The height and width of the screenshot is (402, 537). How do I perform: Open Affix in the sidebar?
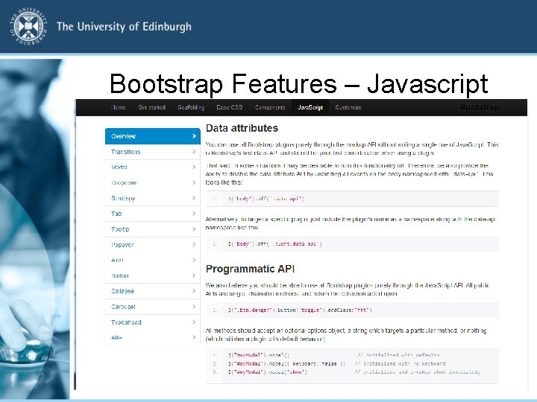152,338
